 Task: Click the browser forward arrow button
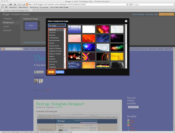tap(6, 4)
